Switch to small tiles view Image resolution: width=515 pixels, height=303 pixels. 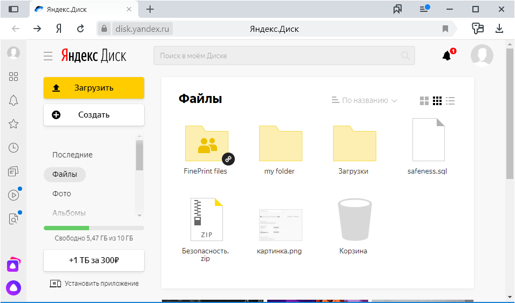(437, 101)
